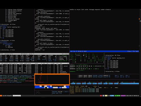Click the orange Ubuntu logo in status bar
Image resolution: width=141 pixels, height=106 pixels.
coord(1,96)
